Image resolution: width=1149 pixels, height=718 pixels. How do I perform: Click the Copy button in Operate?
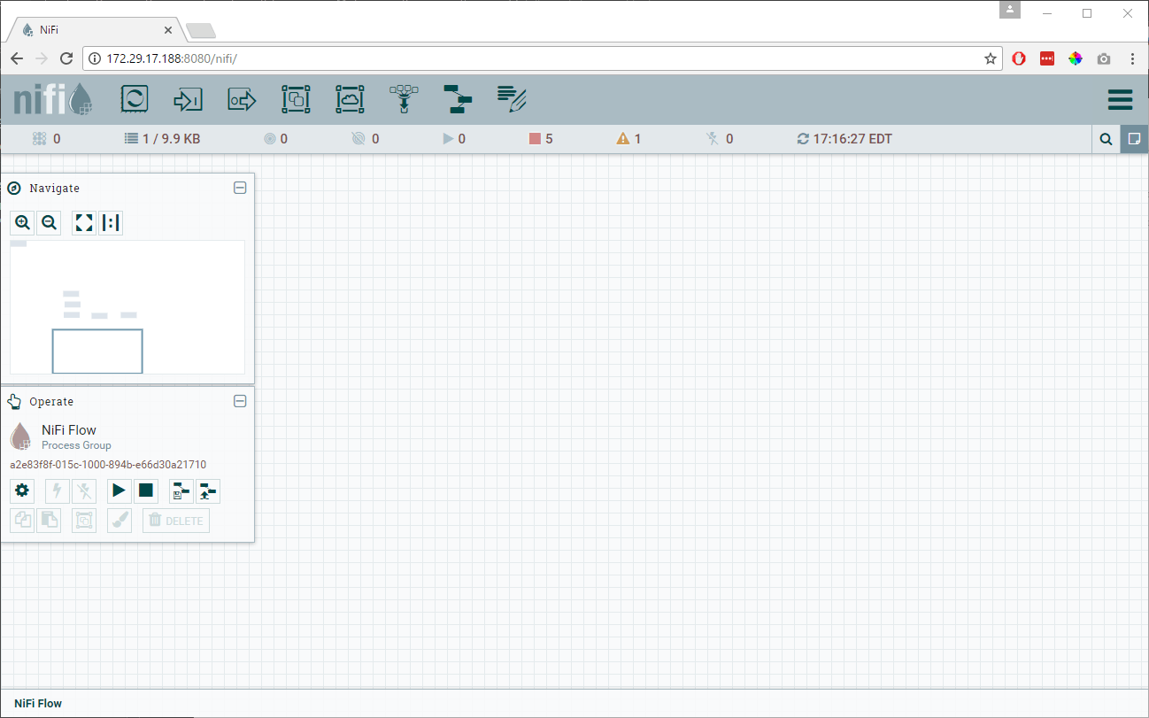click(22, 521)
